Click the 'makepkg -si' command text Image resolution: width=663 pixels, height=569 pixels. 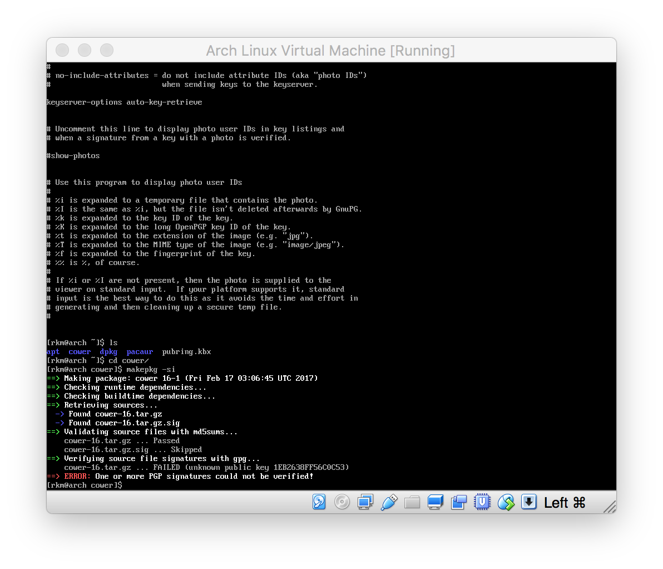click(151, 370)
